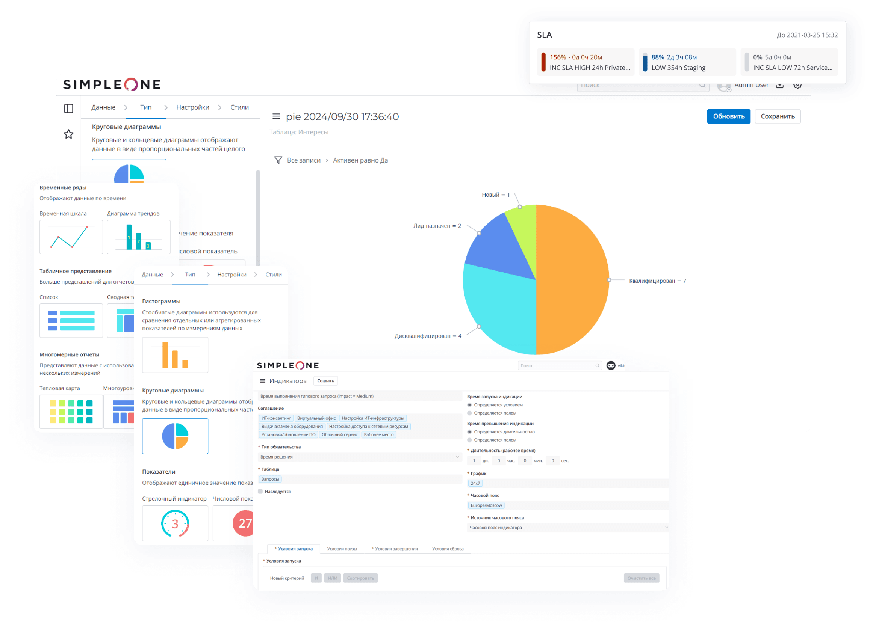Click the 0% INC SLA LOW 72h indicator
Screen dimensions: 873x632
(x=789, y=62)
